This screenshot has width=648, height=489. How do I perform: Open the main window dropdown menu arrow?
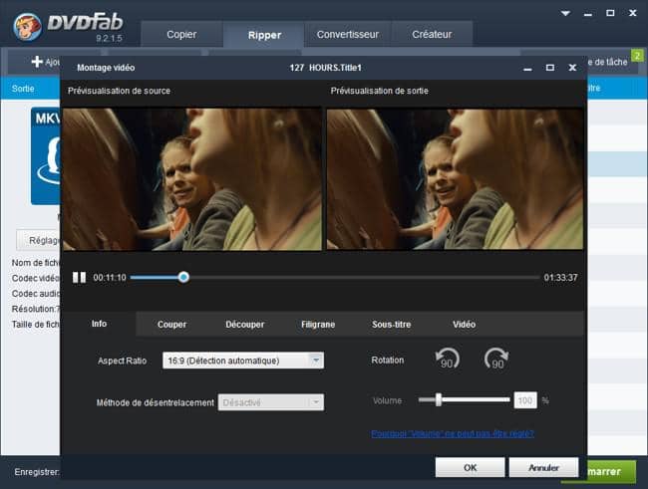click(x=565, y=13)
